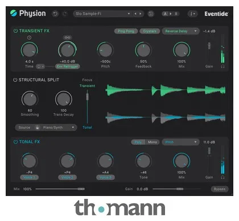
Task: Solo Transient output with headphones icon
Action: pos(222,66)
